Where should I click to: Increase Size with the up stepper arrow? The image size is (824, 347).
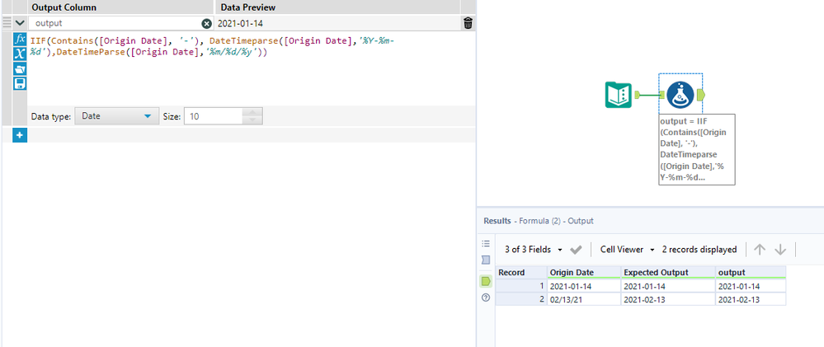pos(252,113)
